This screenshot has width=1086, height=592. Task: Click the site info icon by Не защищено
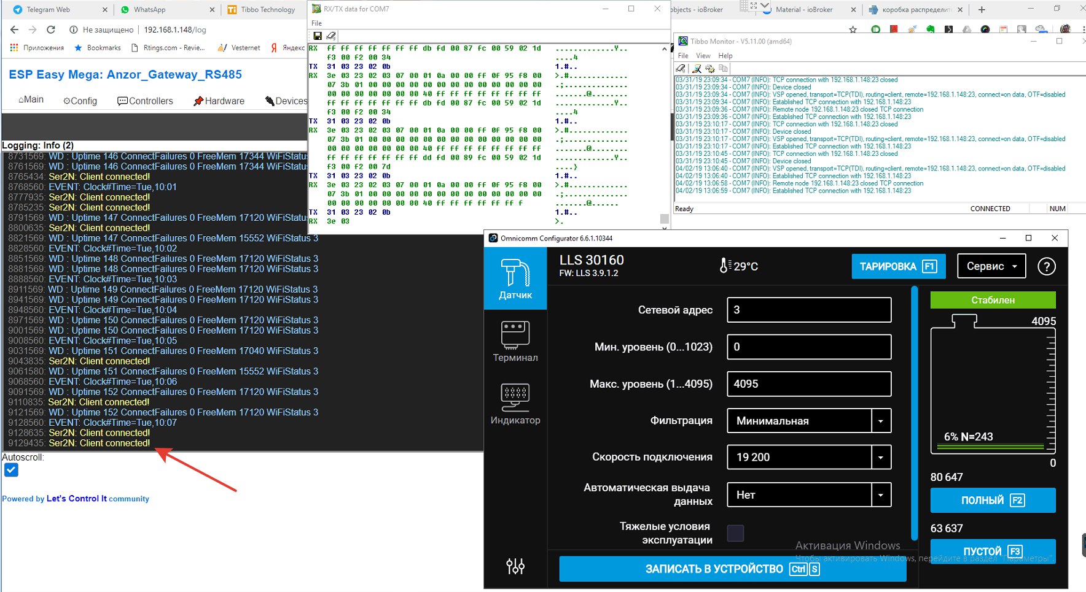click(x=74, y=29)
